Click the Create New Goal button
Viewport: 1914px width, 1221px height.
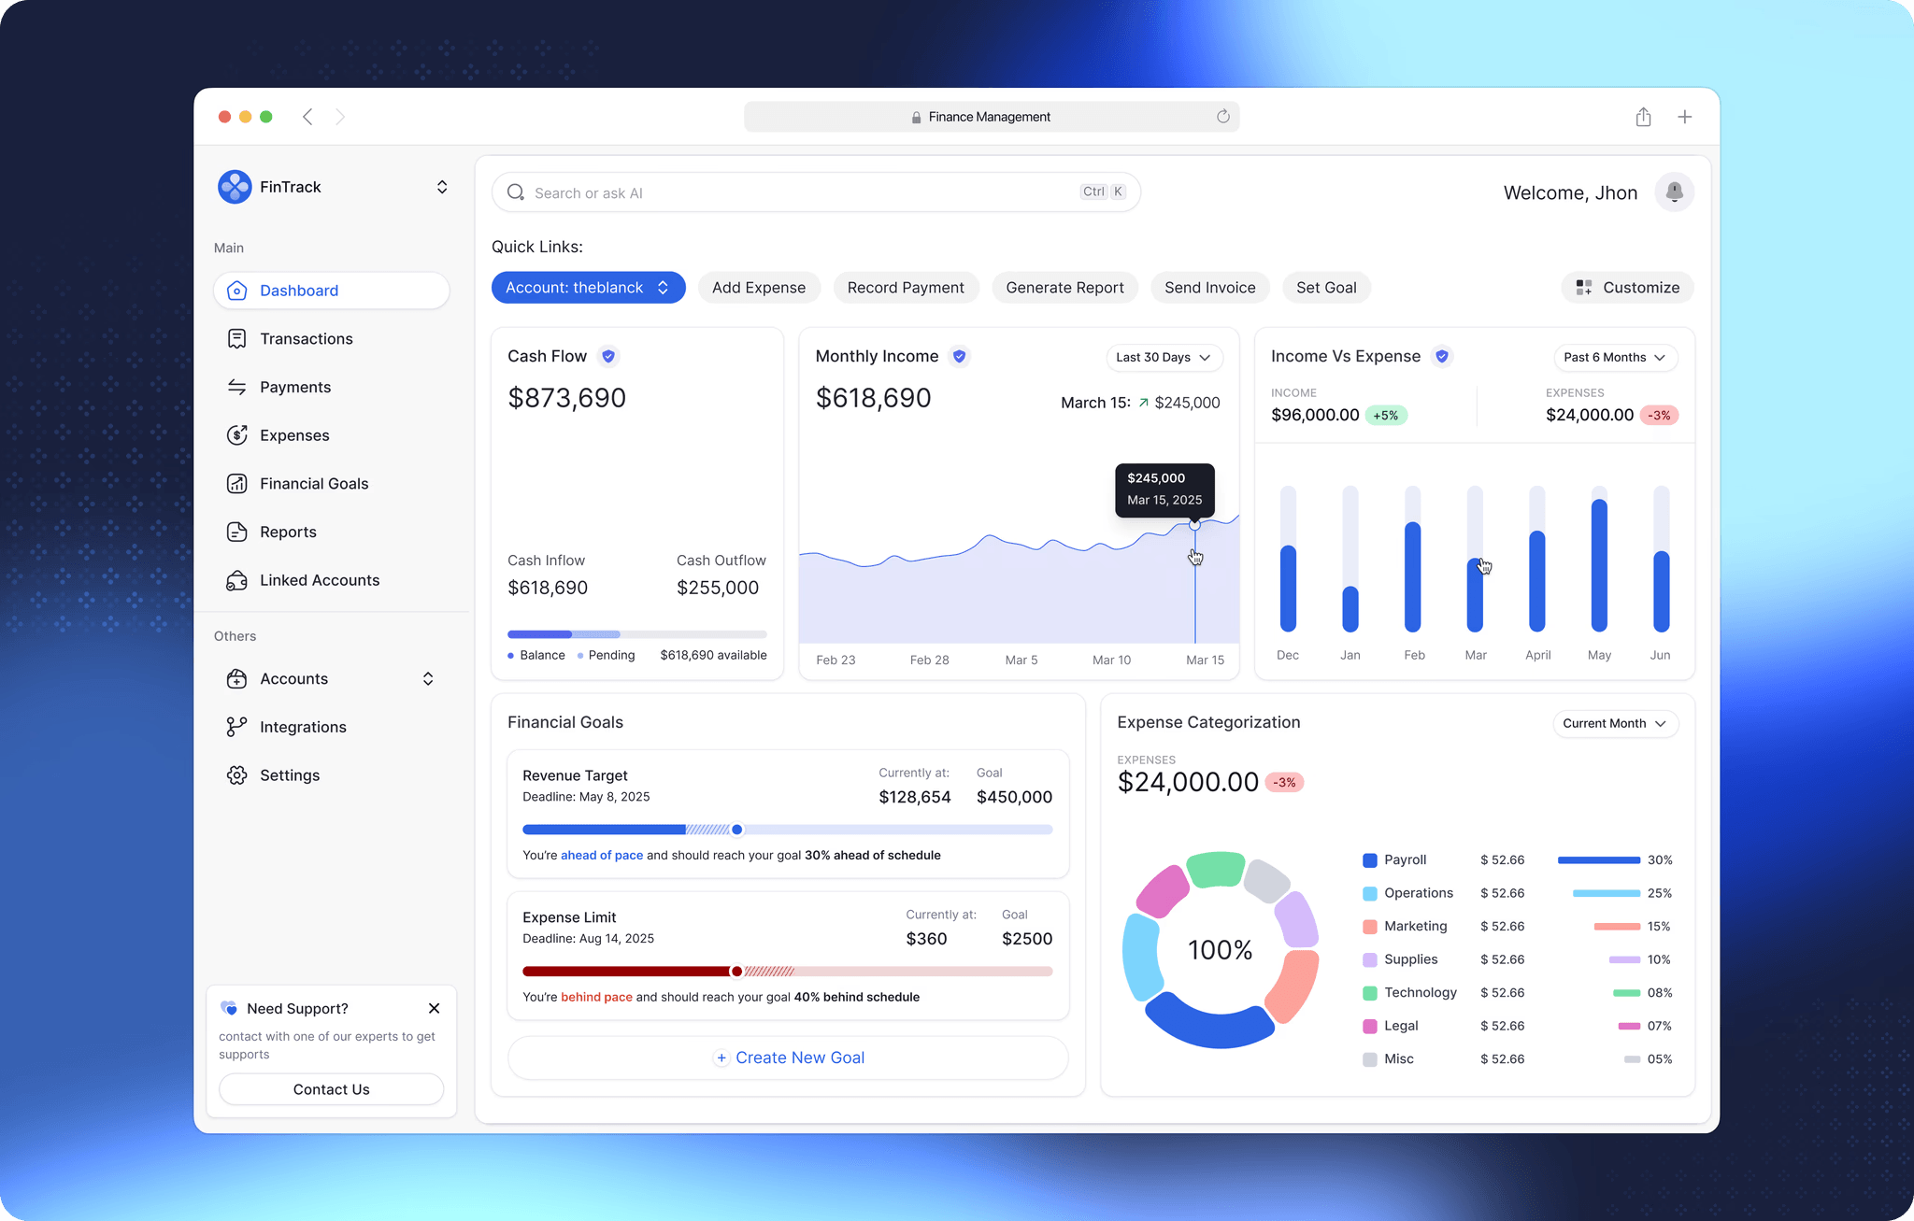point(788,1058)
